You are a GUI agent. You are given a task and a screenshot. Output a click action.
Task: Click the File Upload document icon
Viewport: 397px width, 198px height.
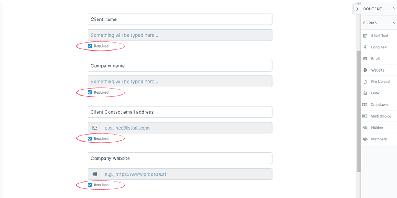point(365,82)
